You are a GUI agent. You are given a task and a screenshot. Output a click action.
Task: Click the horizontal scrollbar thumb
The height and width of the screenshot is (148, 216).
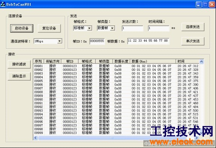pyautogui.click(x=112, y=138)
